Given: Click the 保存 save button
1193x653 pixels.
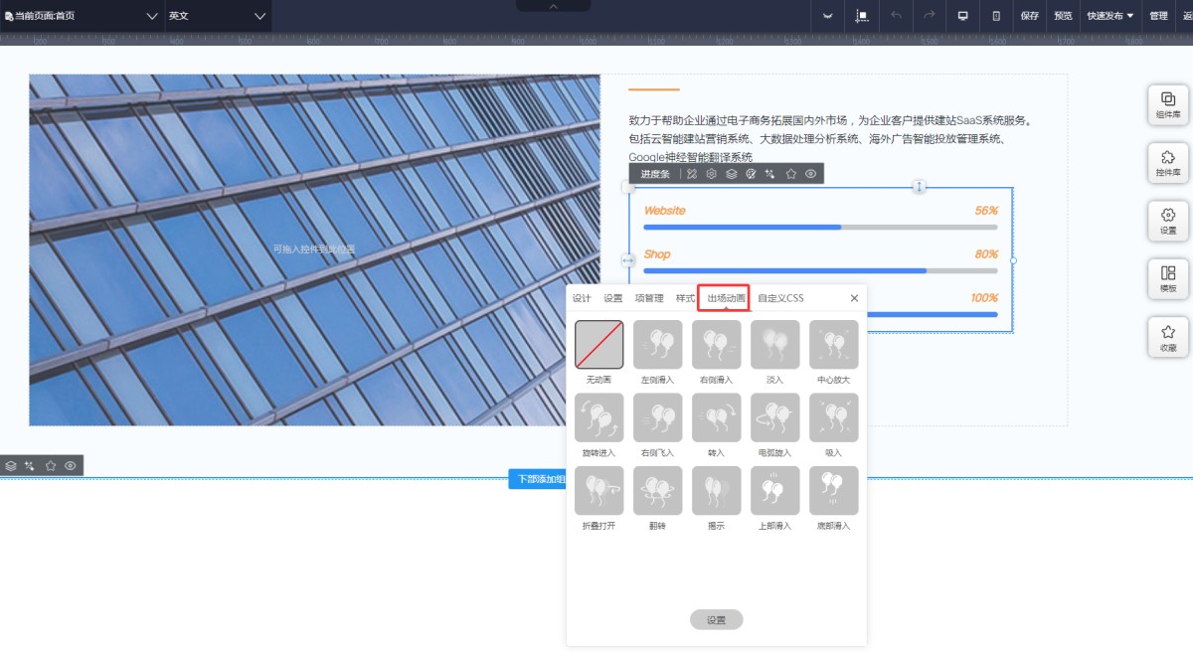Looking at the screenshot, I should pos(1029,16).
